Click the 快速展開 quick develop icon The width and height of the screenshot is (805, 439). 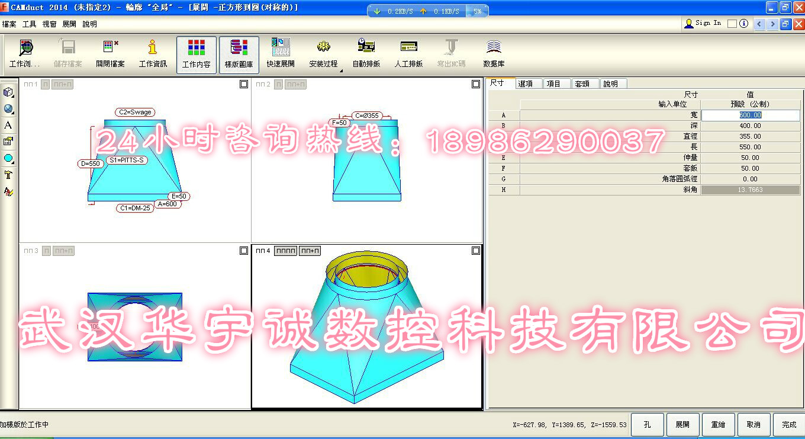(x=280, y=54)
